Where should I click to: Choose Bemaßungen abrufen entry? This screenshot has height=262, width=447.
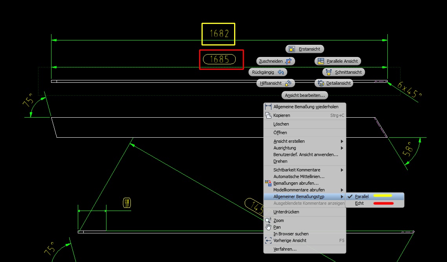click(305, 183)
